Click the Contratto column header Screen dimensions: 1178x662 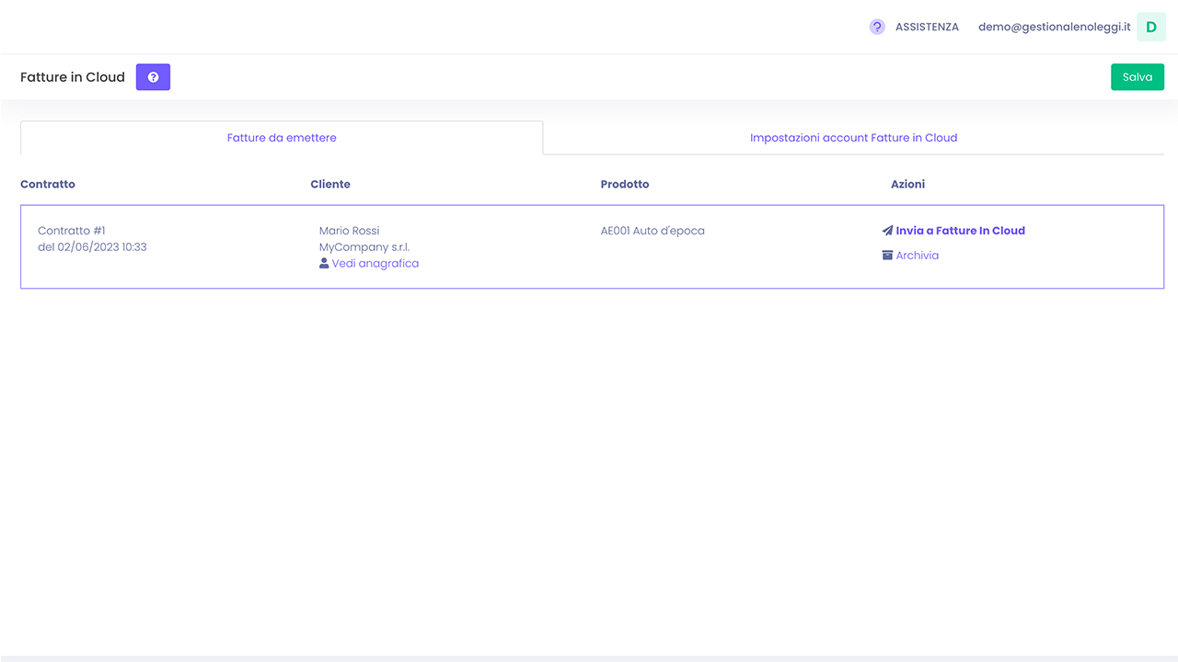tap(48, 184)
